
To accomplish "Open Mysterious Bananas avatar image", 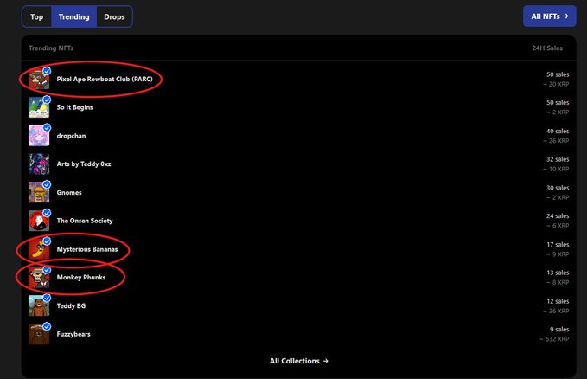I will pyautogui.click(x=39, y=249).
